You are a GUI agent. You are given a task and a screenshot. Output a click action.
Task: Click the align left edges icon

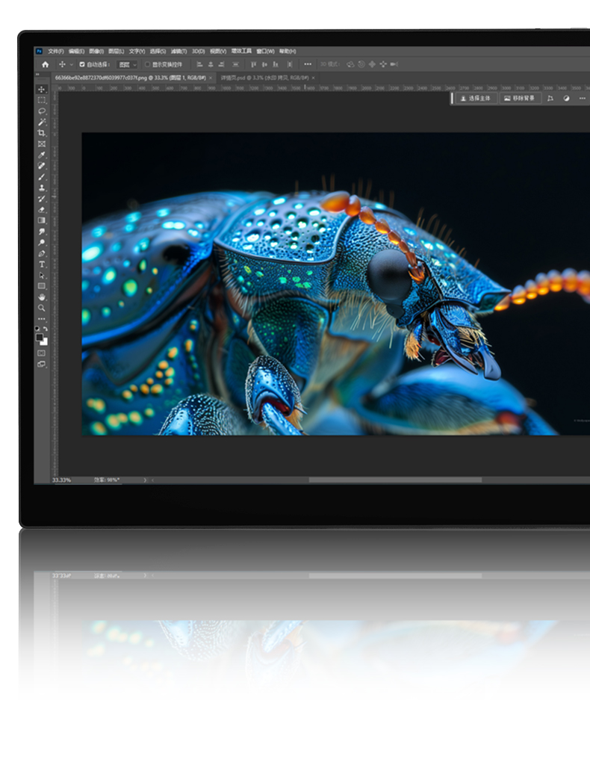(199, 64)
